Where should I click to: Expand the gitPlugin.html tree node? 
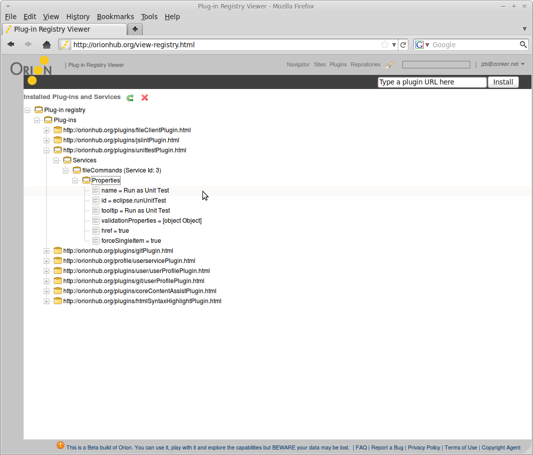point(47,251)
